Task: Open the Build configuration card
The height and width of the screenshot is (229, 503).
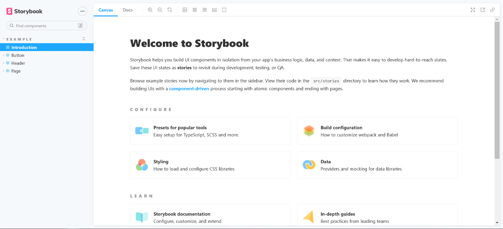Action: [377, 131]
